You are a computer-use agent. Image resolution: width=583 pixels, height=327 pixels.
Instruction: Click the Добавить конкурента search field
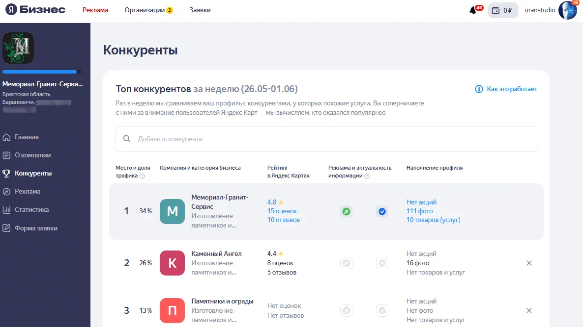pos(326,139)
